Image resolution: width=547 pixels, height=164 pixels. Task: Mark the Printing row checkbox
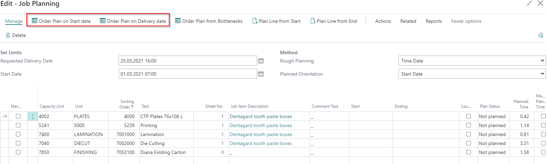click(x=18, y=125)
